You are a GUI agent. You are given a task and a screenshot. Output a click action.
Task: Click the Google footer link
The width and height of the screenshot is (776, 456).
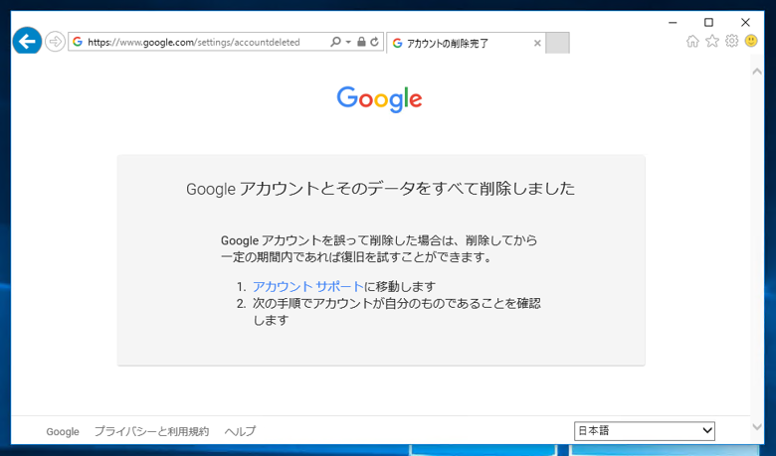tap(63, 431)
